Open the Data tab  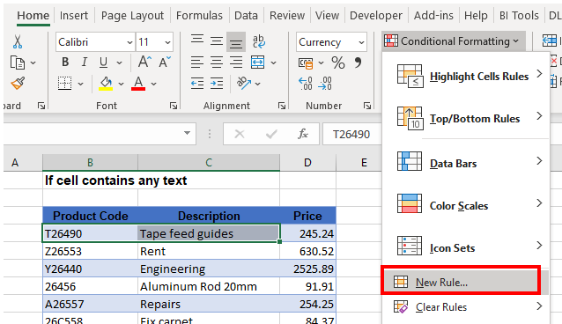[246, 16]
